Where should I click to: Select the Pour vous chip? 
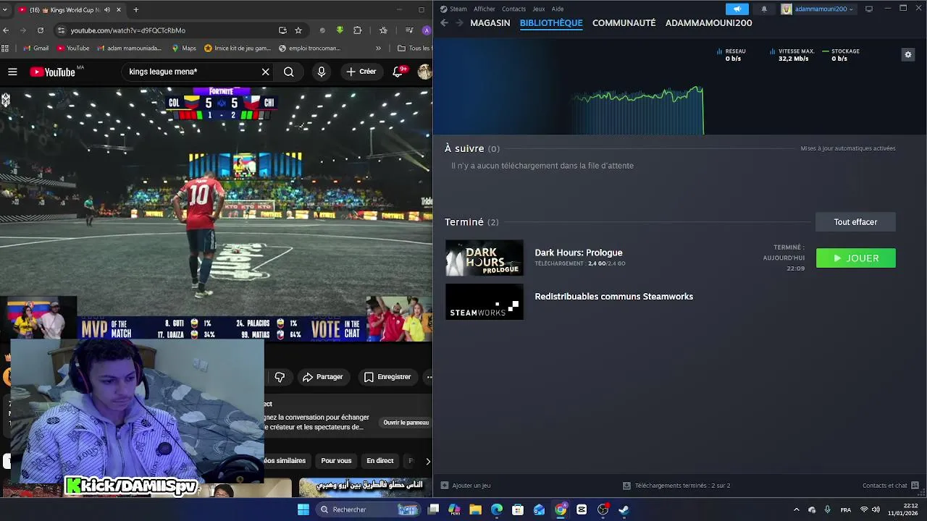tap(336, 461)
